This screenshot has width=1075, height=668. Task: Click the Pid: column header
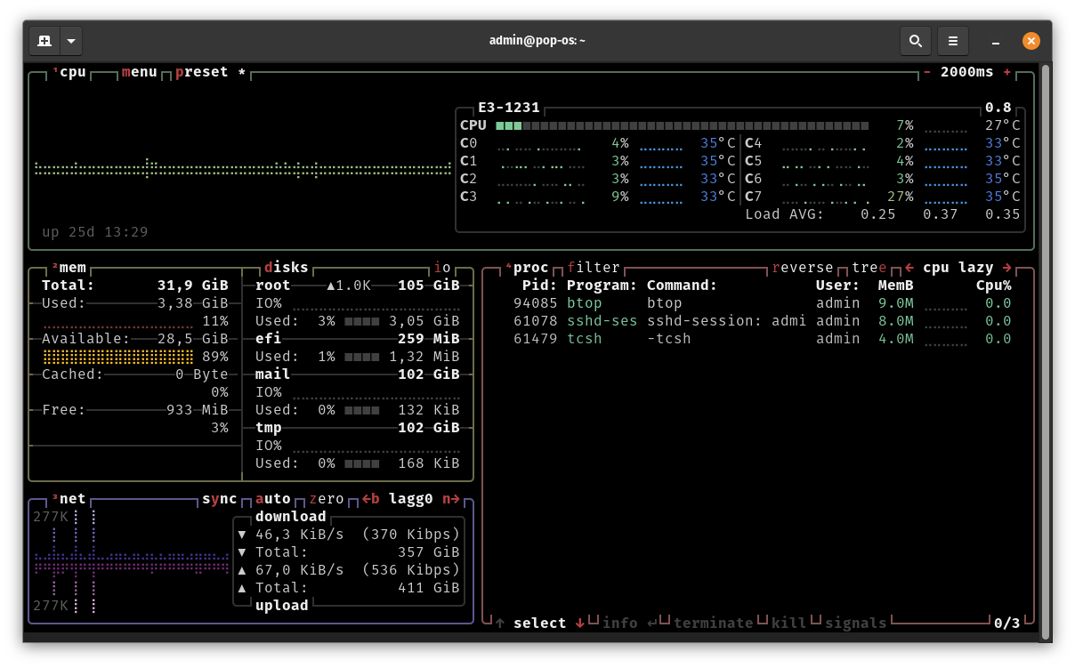coord(540,286)
